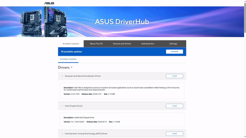246x138 pixels.
Task: Open the Available Updates main tab
Action: point(71,44)
